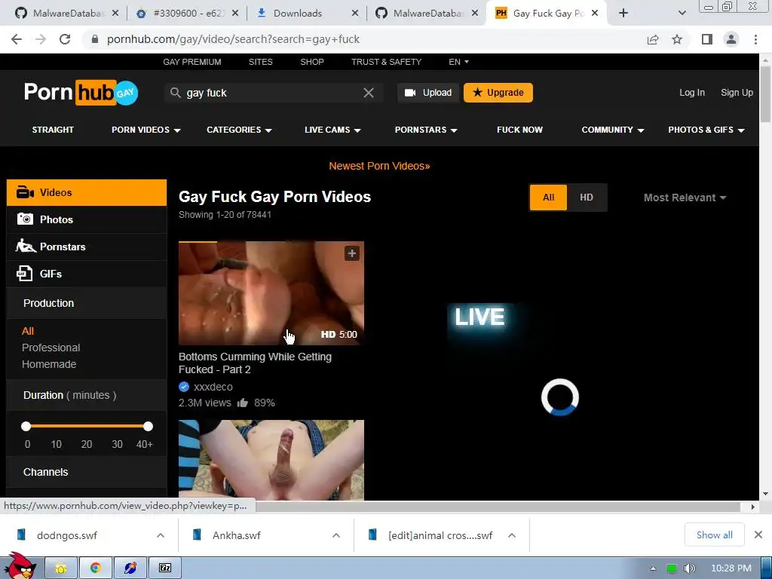This screenshot has width=772, height=579.
Task: Open the Newest Porn Videos link
Action: coord(380,166)
